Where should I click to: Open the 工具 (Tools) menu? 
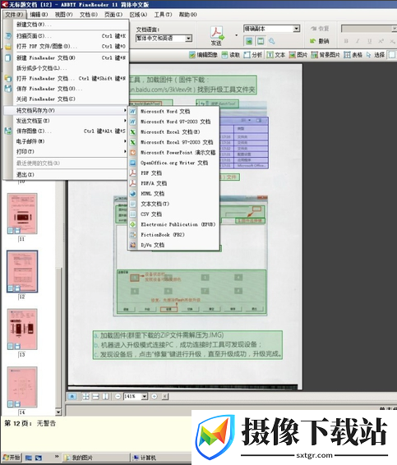[163, 14]
